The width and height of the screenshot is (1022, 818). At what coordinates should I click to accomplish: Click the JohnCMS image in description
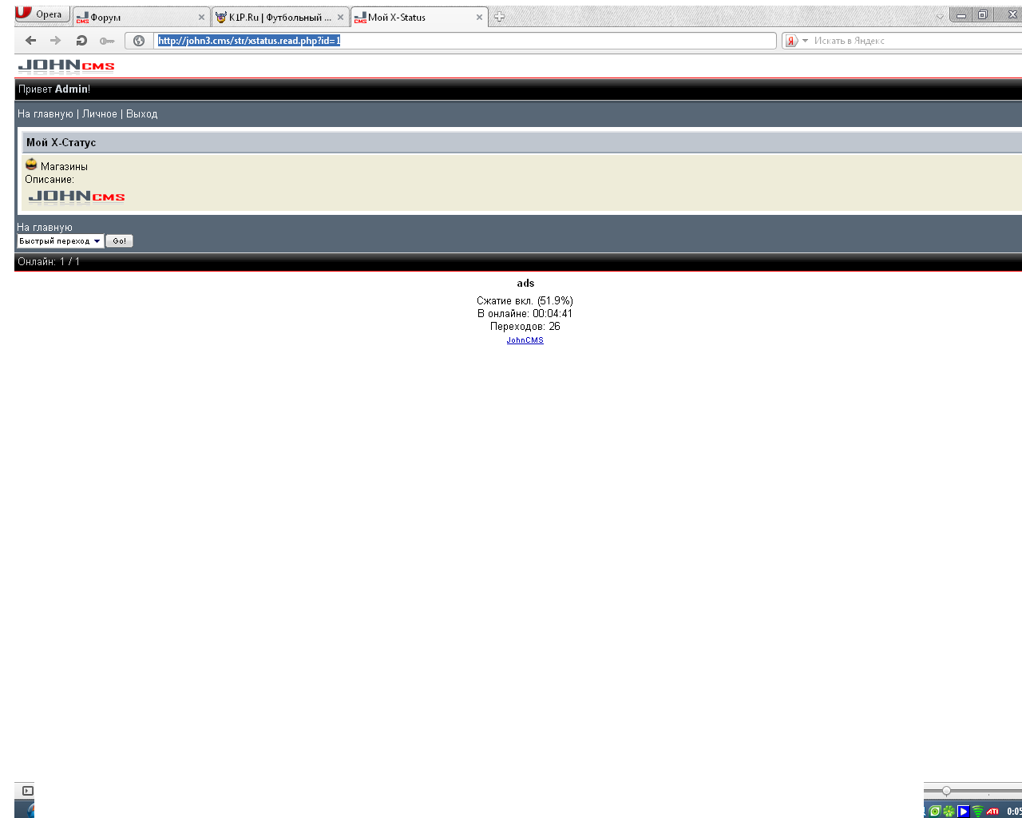tap(77, 197)
